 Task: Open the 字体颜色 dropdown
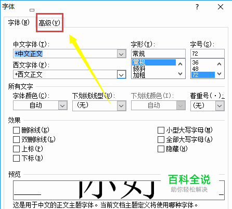point(62,106)
